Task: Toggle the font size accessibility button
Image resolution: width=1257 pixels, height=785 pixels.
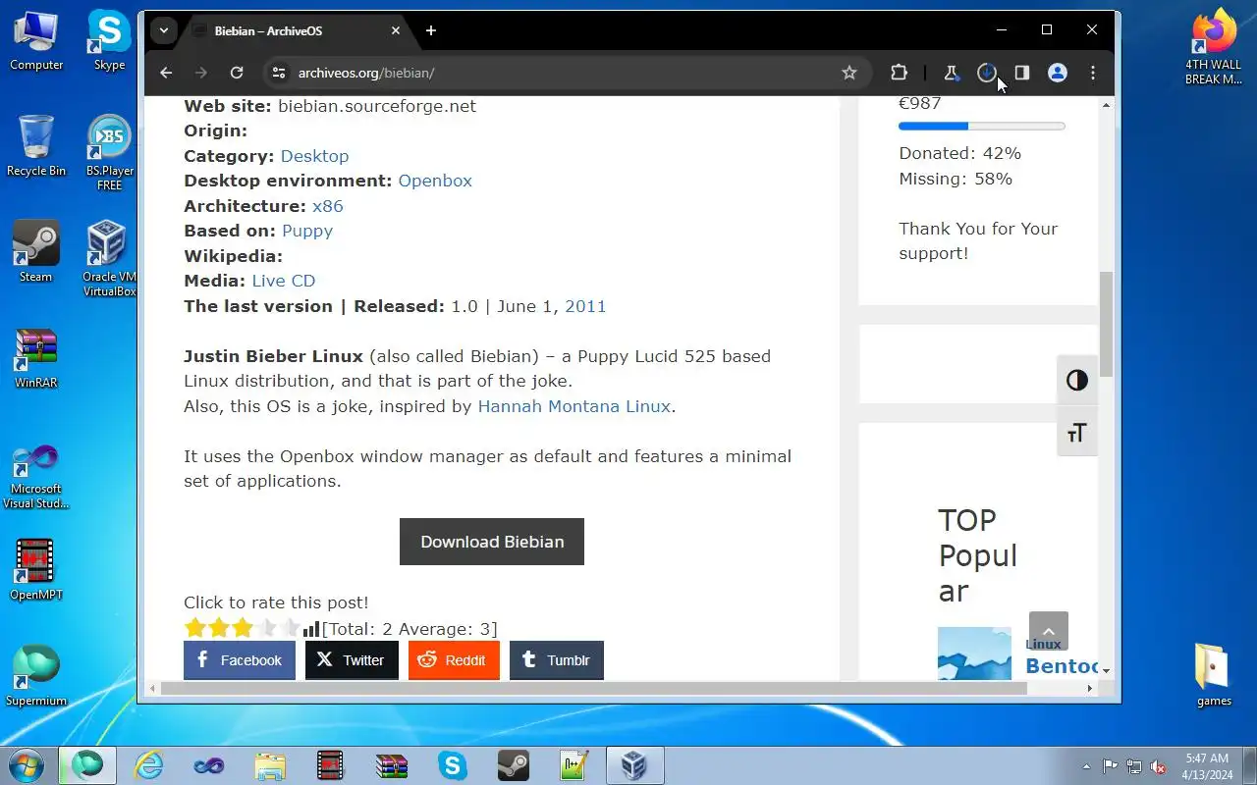Action: [1077, 433]
